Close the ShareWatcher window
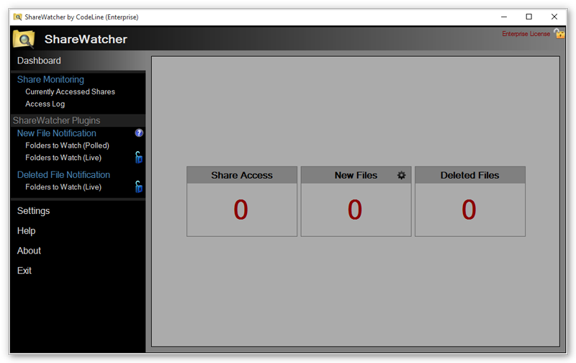This screenshot has height=363, width=576. pos(554,17)
